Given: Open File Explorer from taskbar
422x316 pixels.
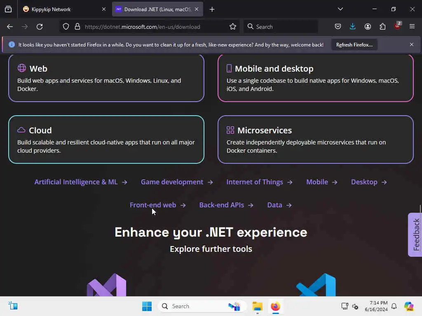Looking at the screenshot, I should pos(257,306).
